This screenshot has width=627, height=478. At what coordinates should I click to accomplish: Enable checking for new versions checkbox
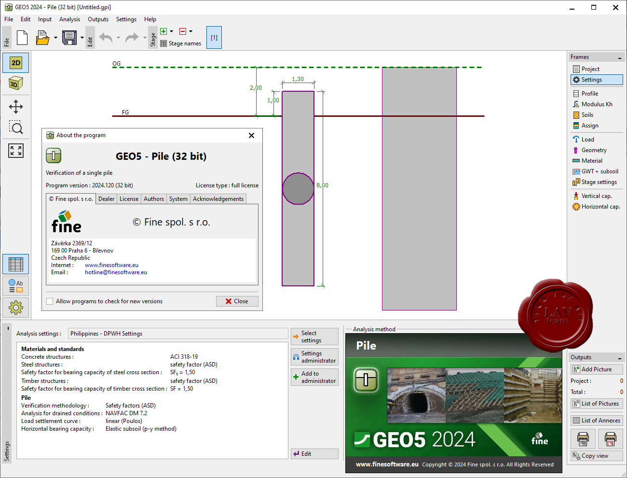pyautogui.click(x=50, y=301)
